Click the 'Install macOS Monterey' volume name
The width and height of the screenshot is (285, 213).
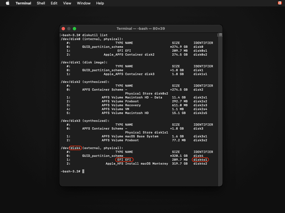pyautogui.click(x=146, y=164)
